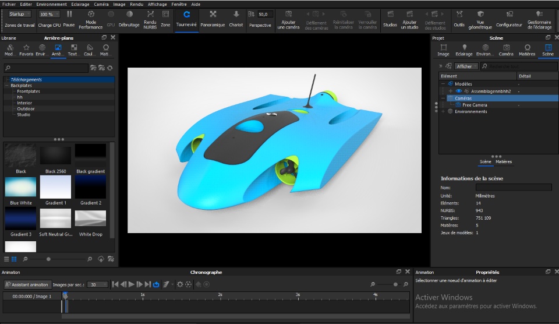Screen dimensions: 559x324
Task: Open the Caméra tab in Projet panel
Action: pos(506,50)
